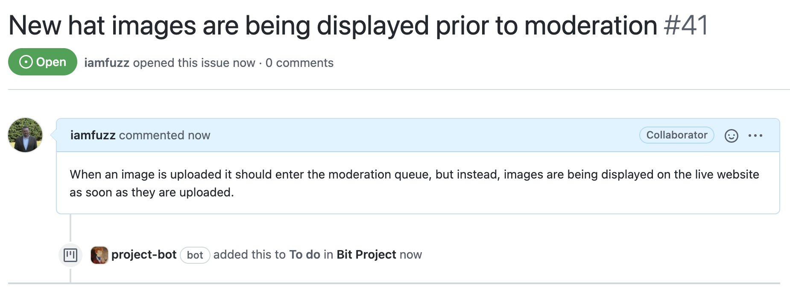The image size is (790, 291).
Task: Click the green Open status badge
Action: click(43, 62)
